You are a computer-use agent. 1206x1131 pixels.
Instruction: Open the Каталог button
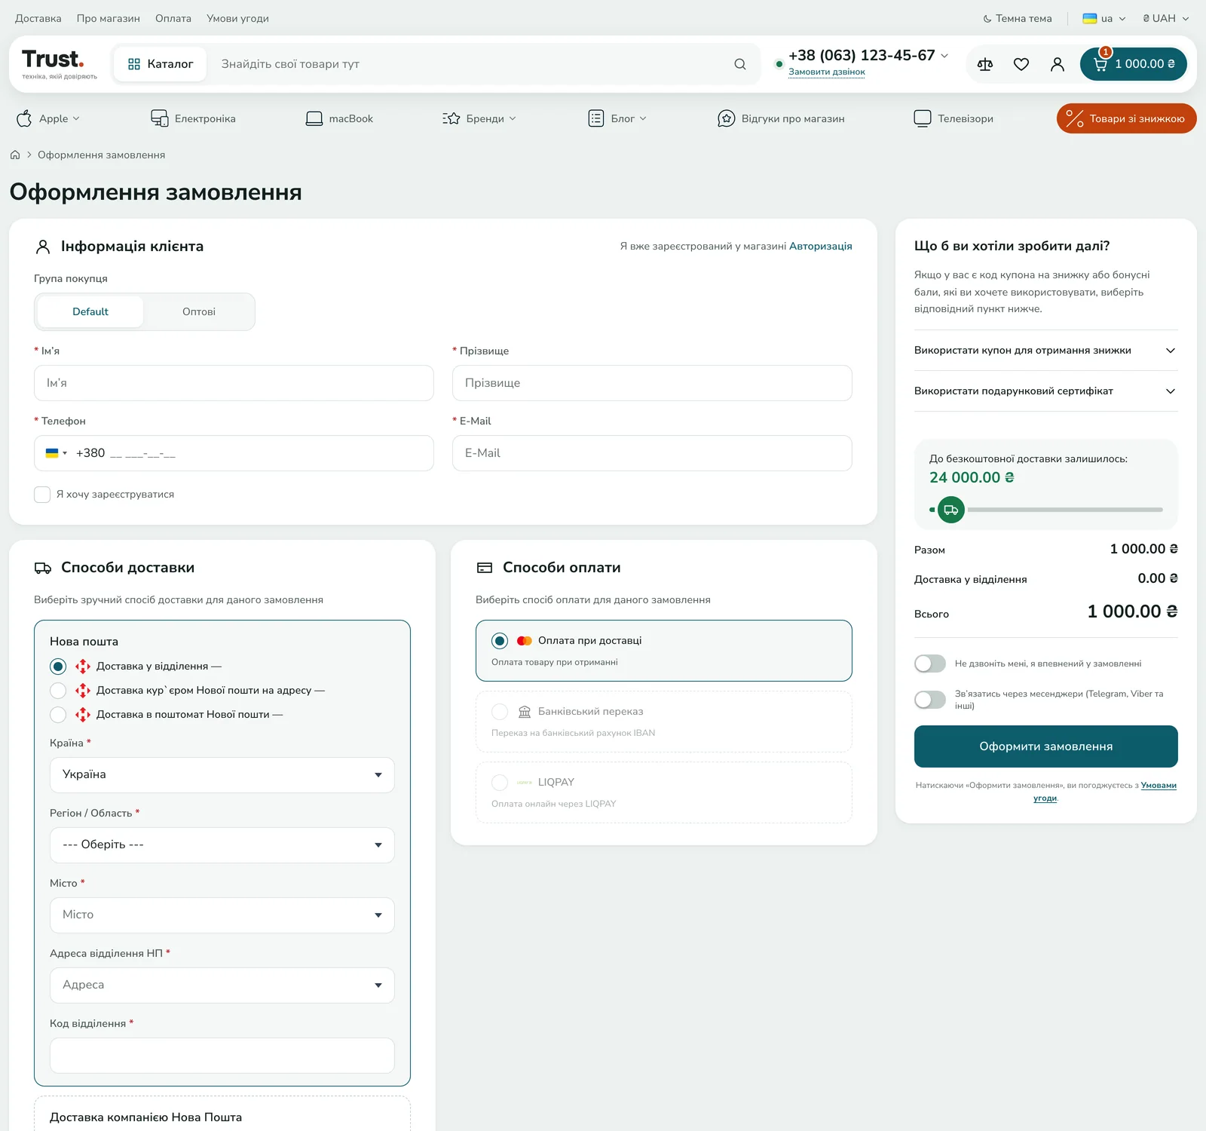tap(161, 64)
